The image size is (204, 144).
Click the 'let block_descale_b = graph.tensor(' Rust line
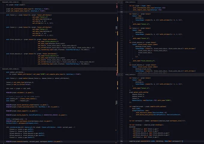143,65
